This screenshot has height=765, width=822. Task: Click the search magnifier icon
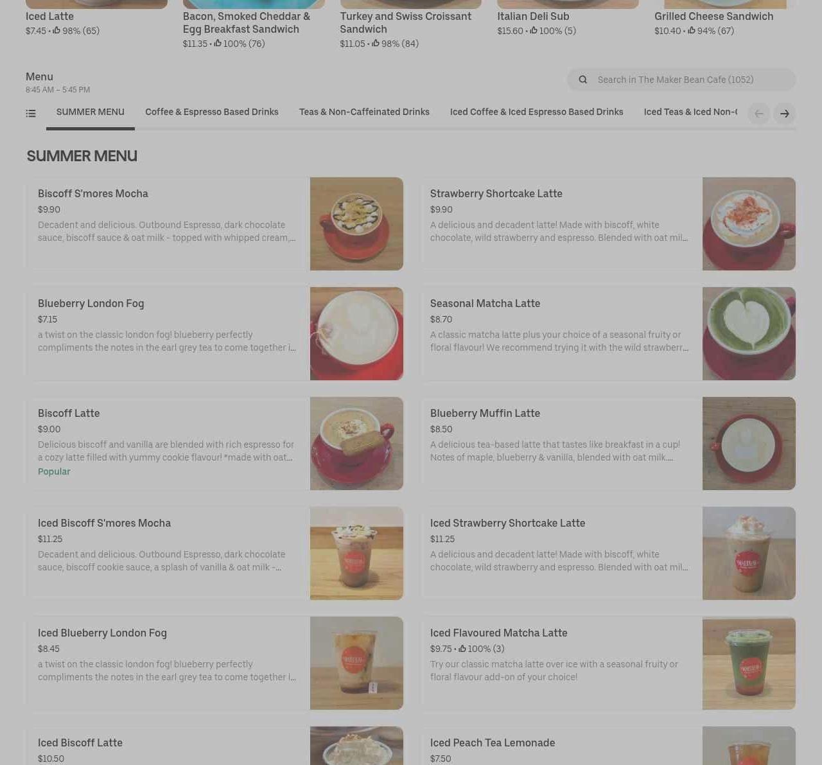coord(583,80)
